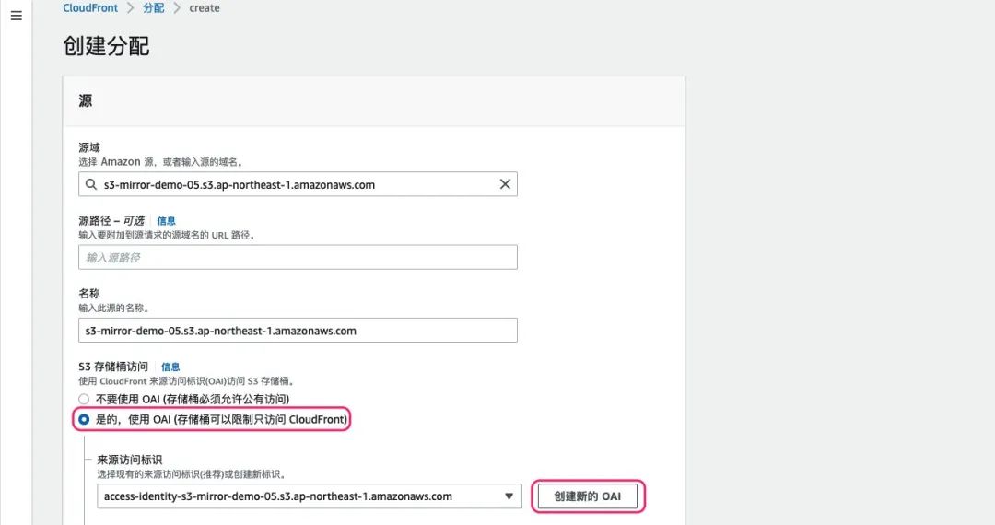Click the 选择 Amazon 源 description text
The height and width of the screenshot is (525, 995).
160,162
